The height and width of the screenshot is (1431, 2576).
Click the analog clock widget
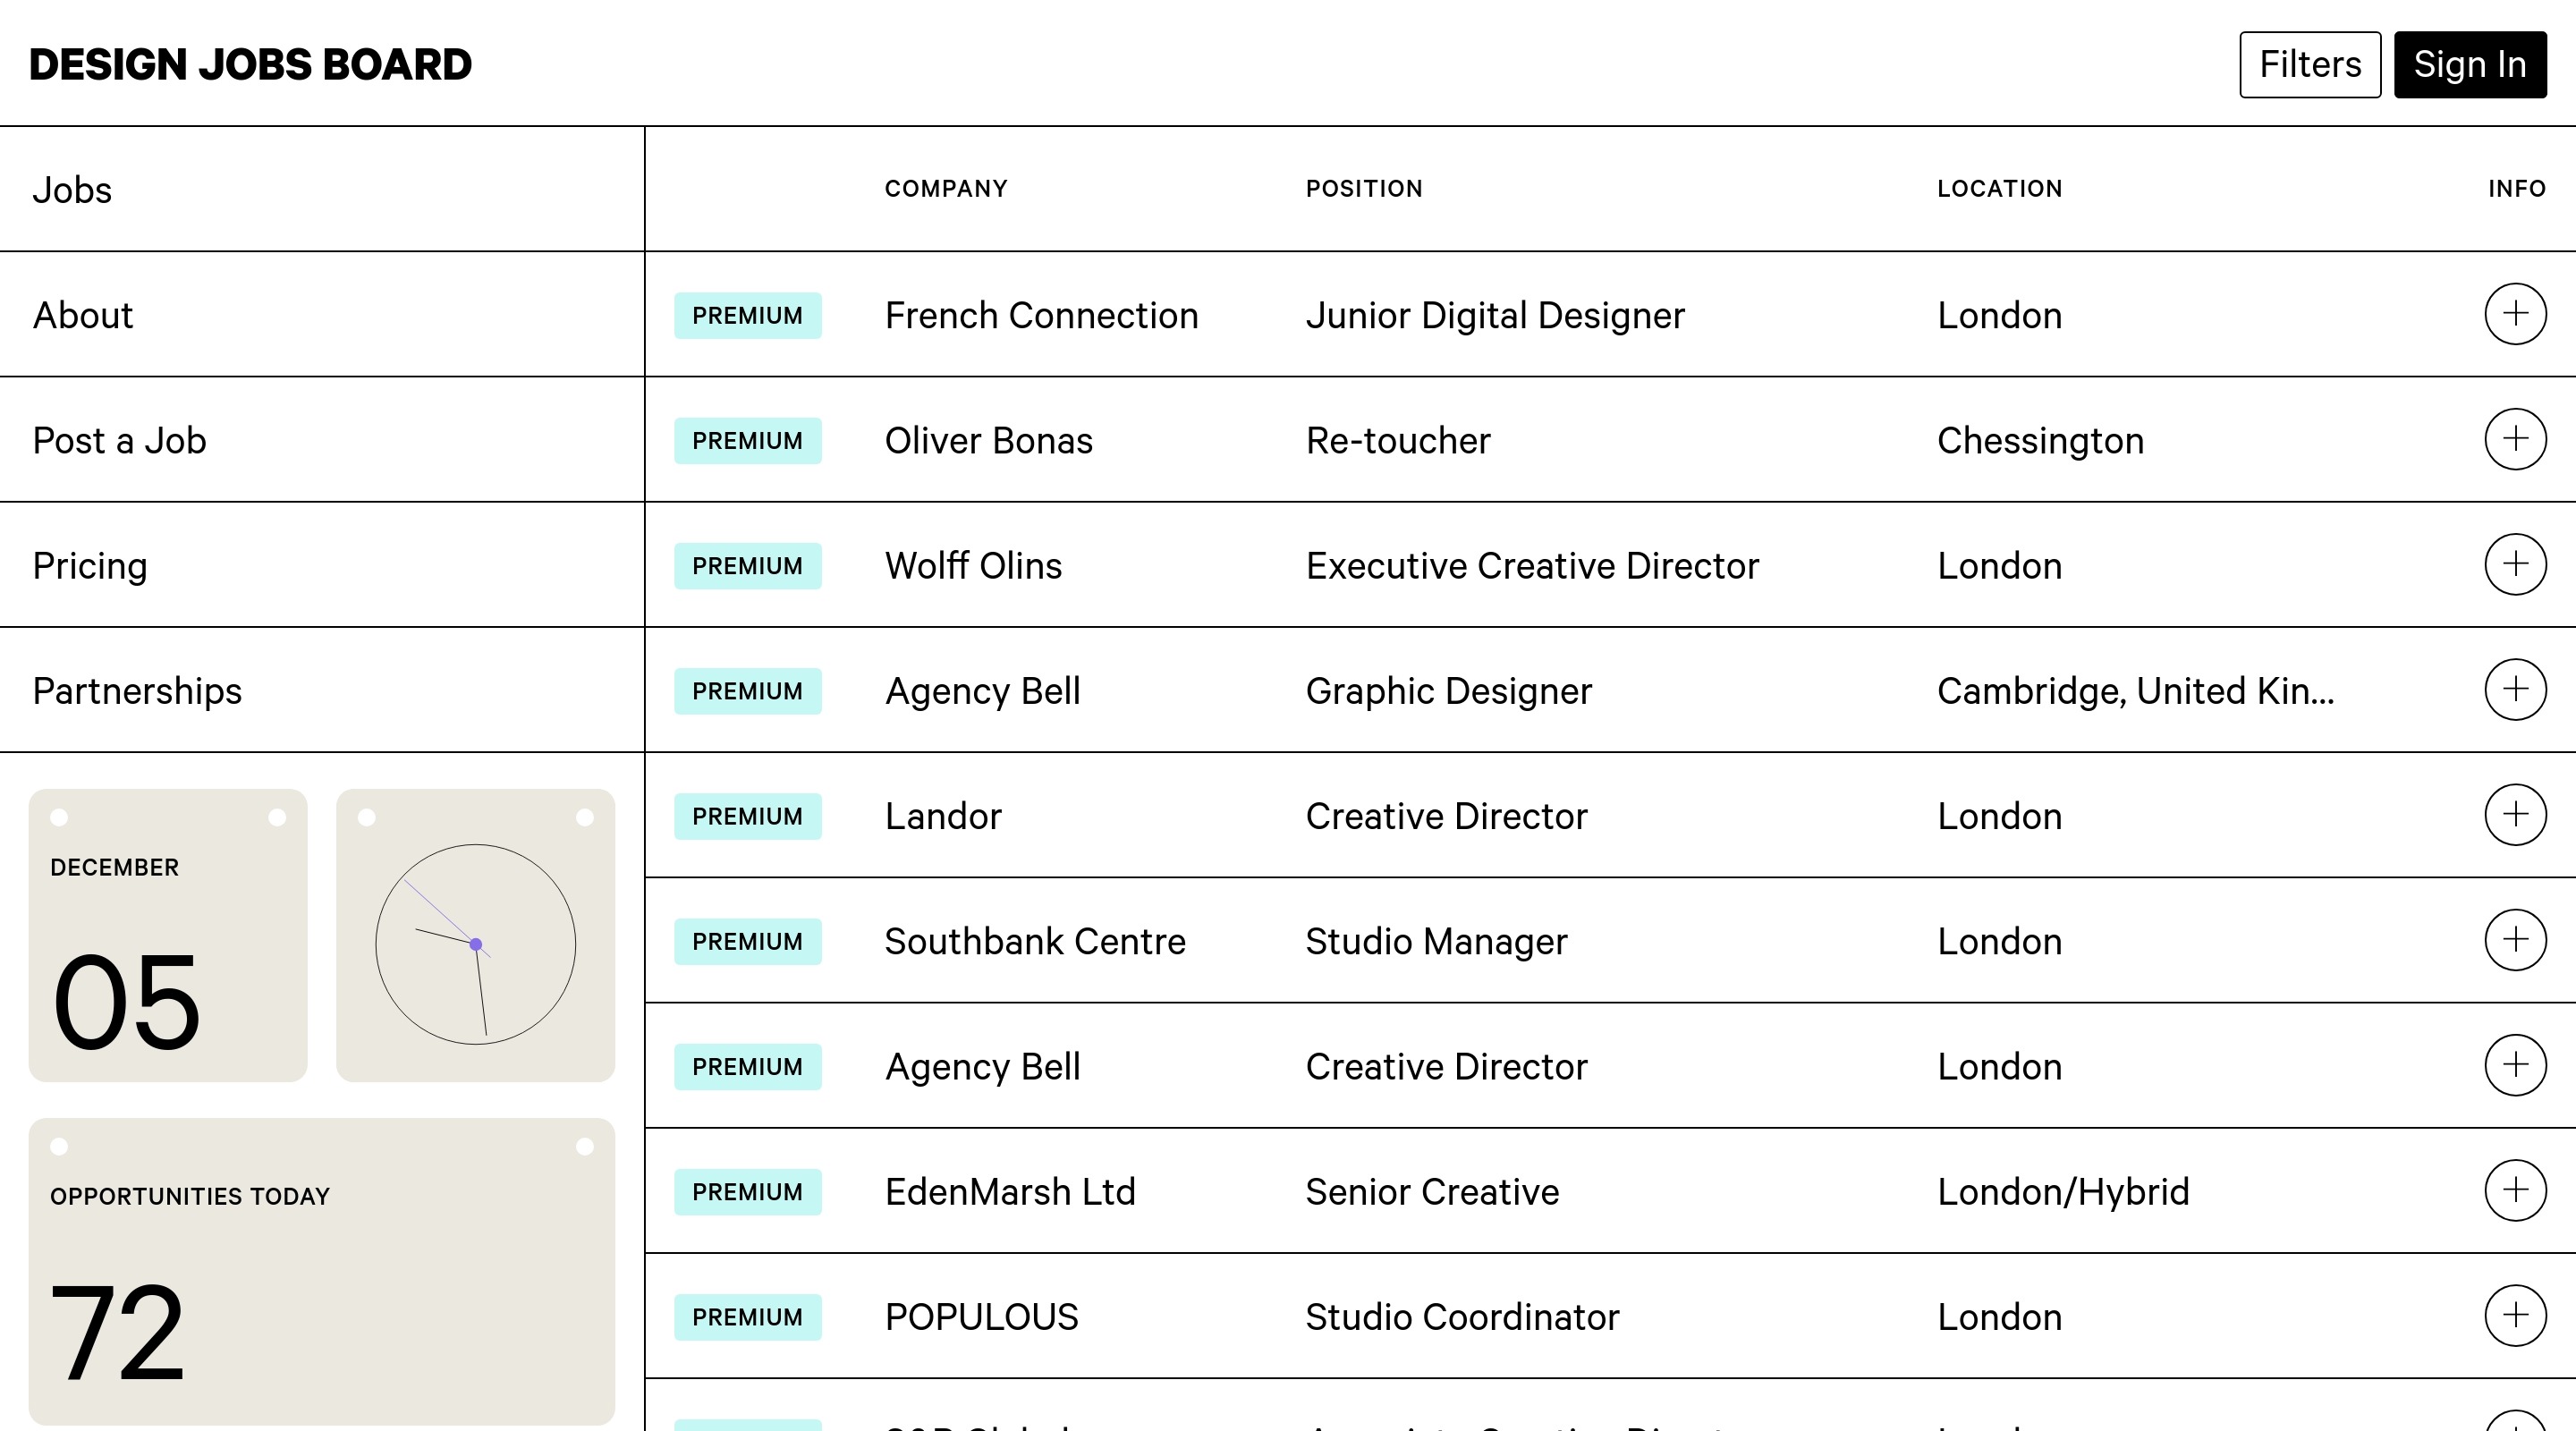(475, 943)
